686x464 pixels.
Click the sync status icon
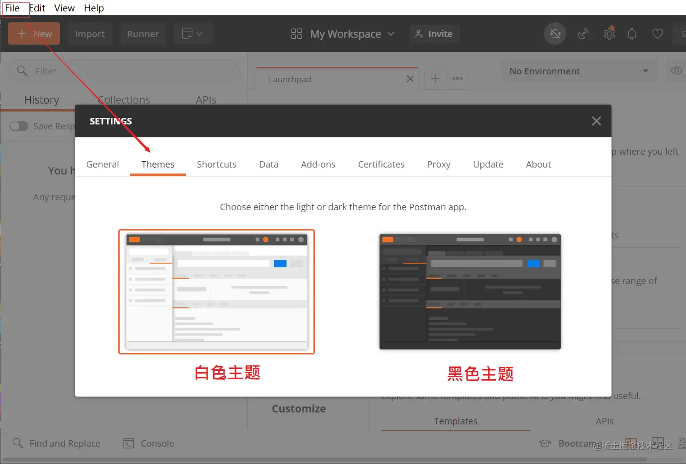pyautogui.click(x=555, y=34)
